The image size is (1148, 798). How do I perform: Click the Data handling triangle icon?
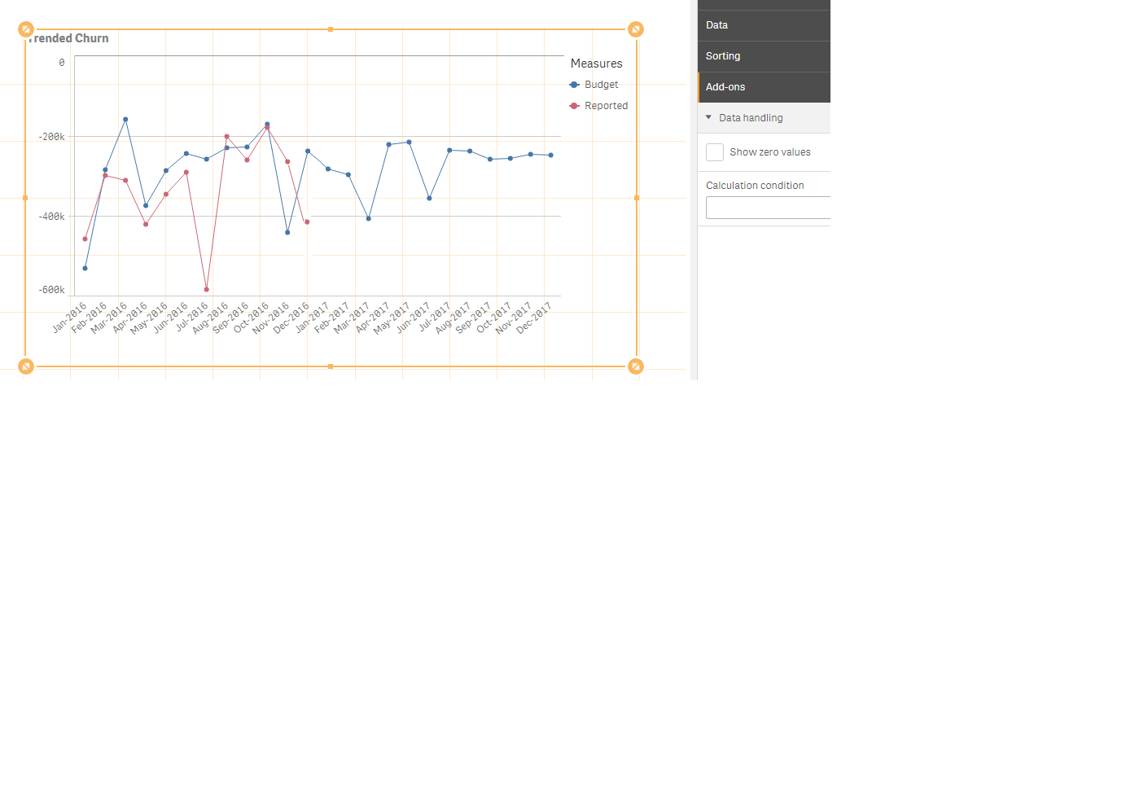[x=708, y=117]
